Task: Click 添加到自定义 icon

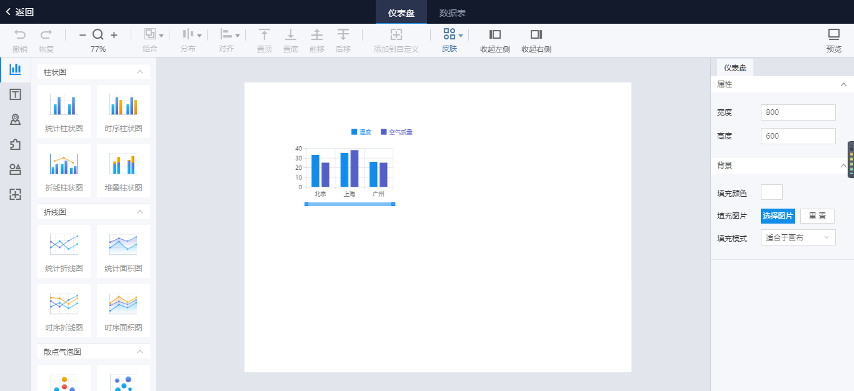Action: 396,34
